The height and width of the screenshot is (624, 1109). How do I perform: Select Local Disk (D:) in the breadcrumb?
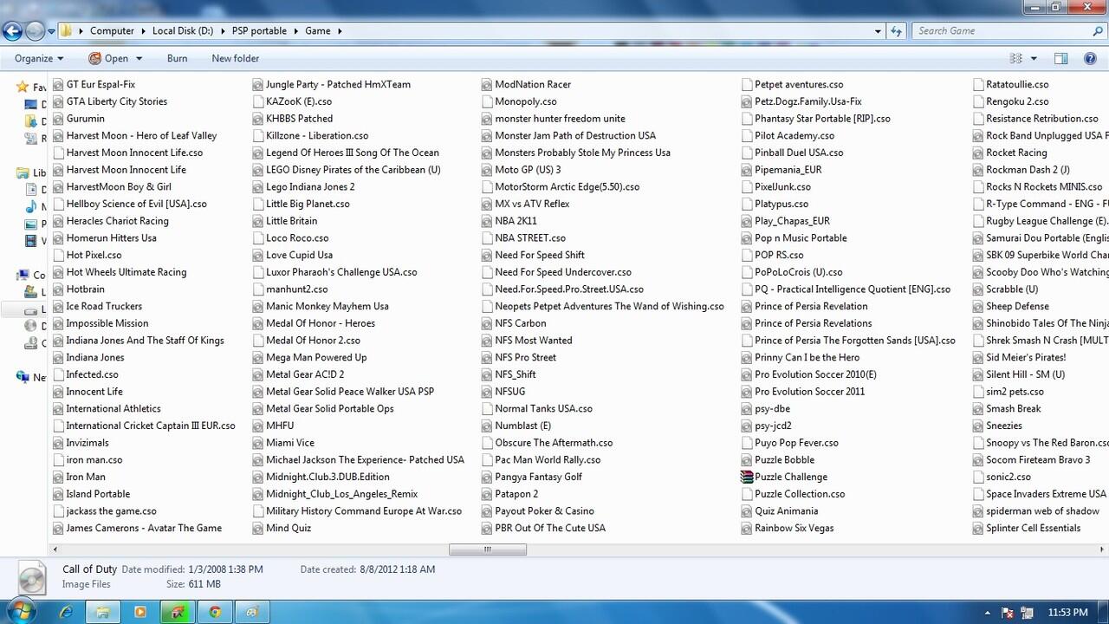point(183,30)
